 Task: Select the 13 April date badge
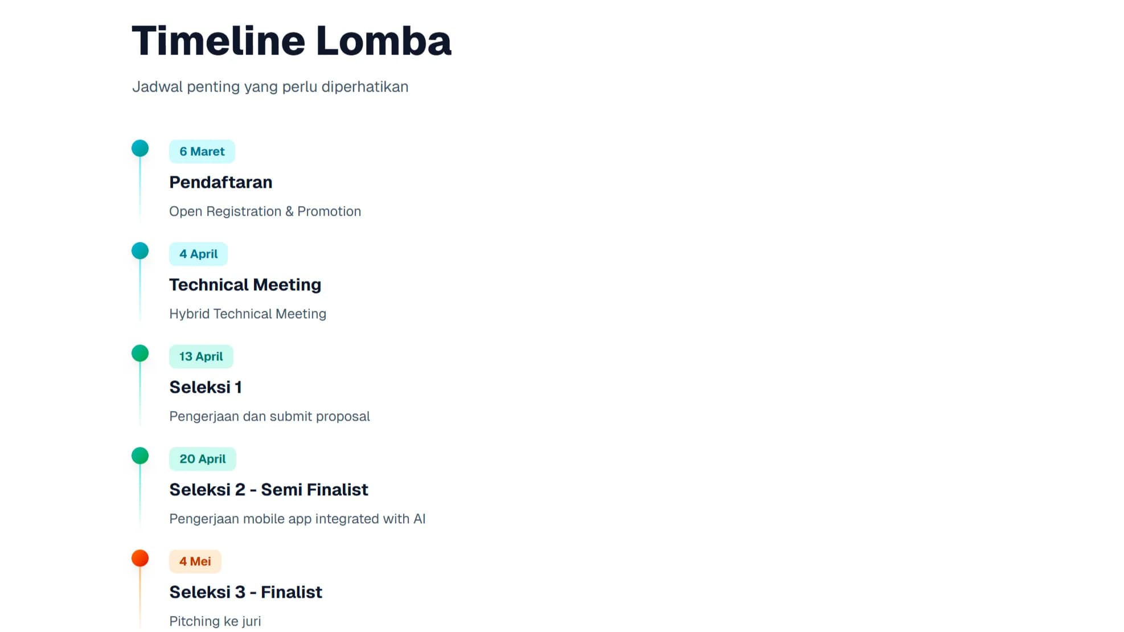pos(201,356)
